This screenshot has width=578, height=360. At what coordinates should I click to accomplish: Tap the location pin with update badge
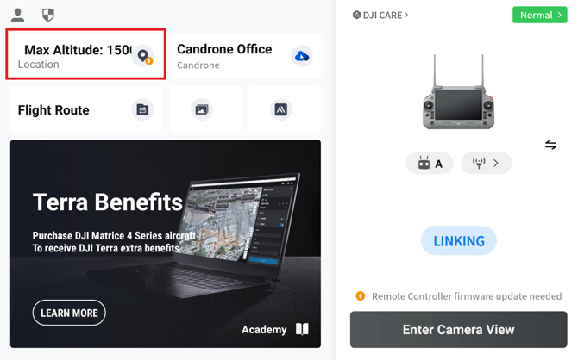pos(143,56)
